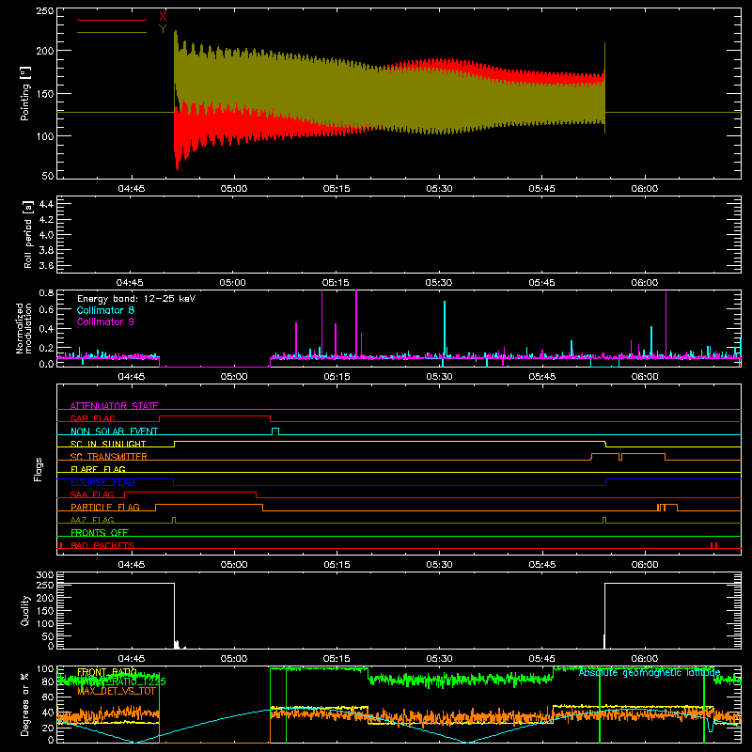
Task: Click the 06:00 time label under Roll period plot
Action: (644, 283)
